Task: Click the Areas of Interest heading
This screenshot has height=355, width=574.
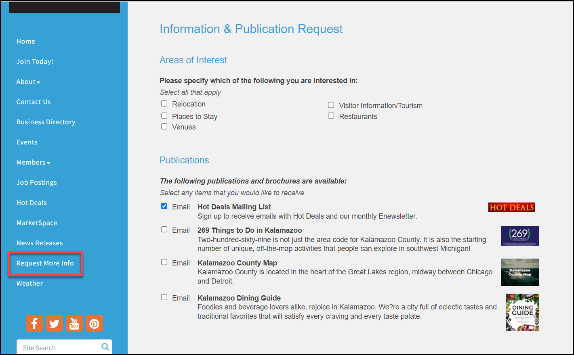Action: pos(193,60)
